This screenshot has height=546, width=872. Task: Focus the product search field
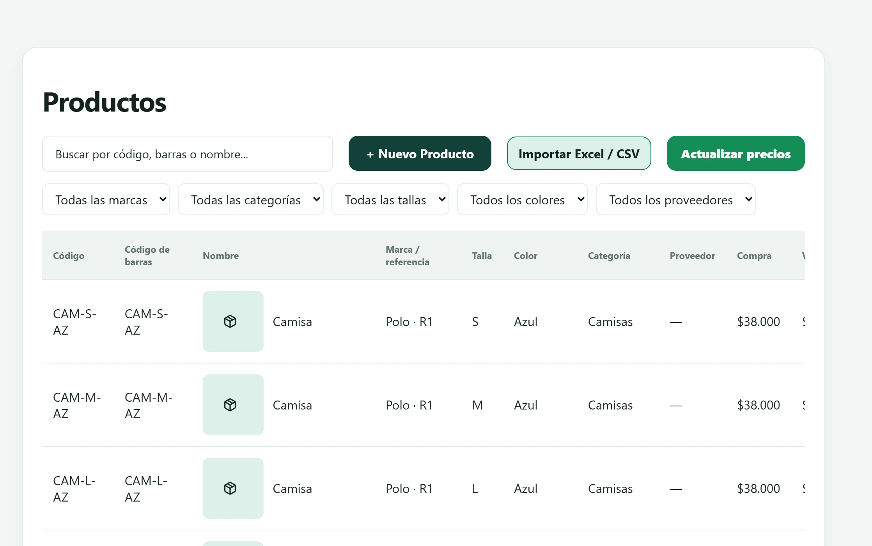[x=188, y=154]
